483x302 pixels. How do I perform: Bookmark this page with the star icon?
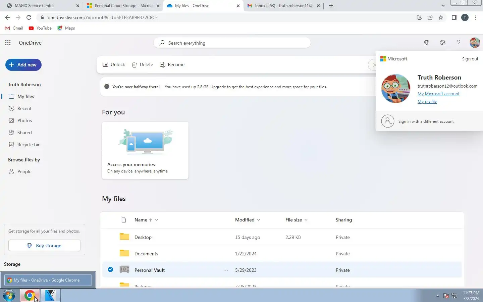[x=441, y=17]
